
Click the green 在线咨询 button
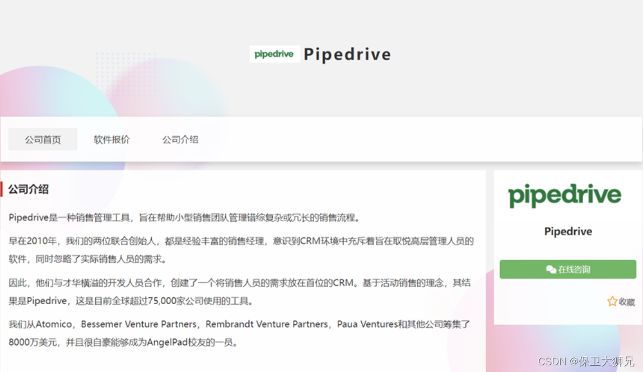tap(568, 269)
